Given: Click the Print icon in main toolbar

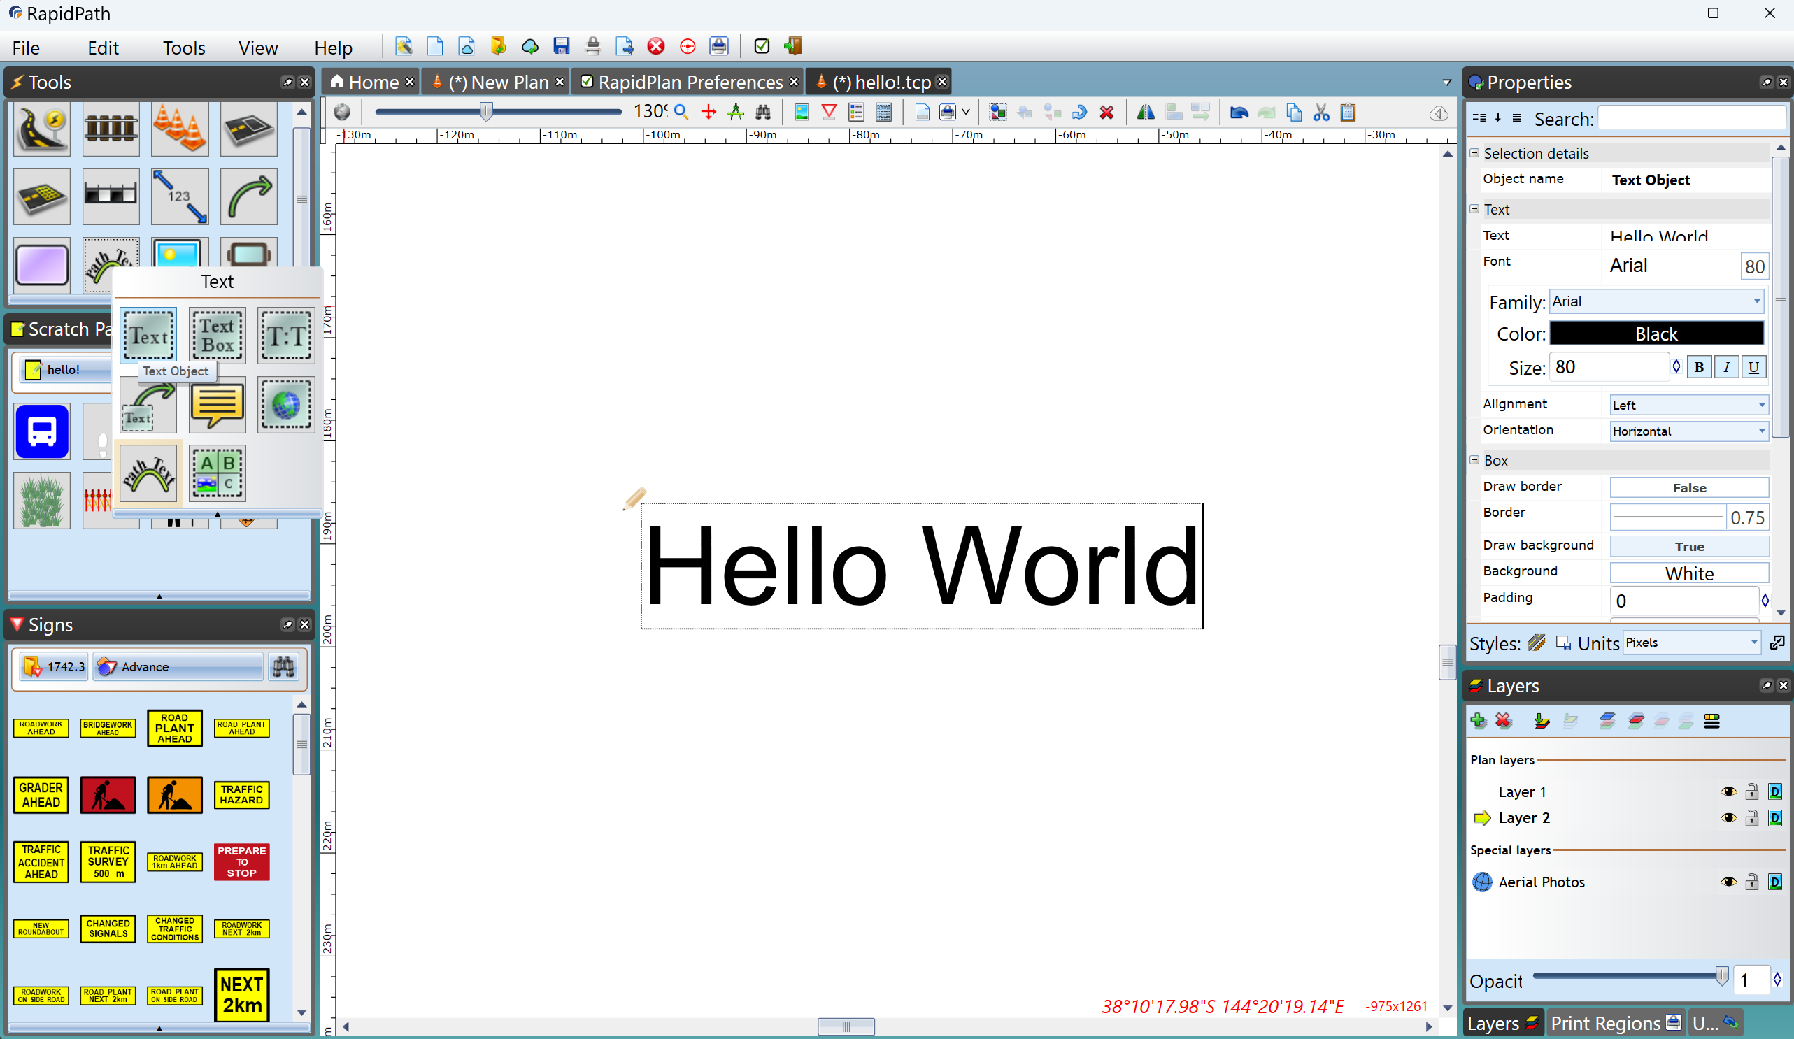Looking at the screenshot, I should [x=592, y=46].
